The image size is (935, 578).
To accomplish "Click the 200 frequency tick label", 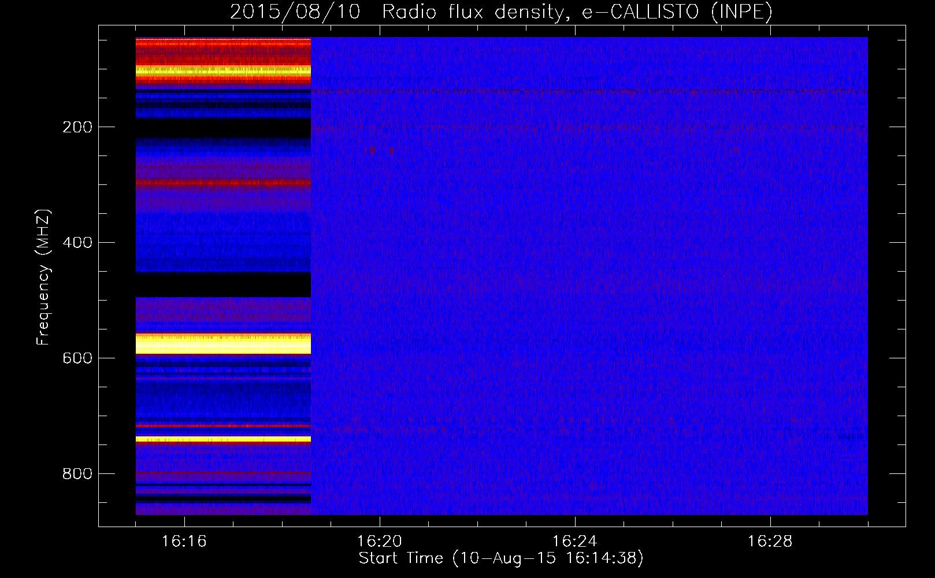I will click(x=77, y=127).
